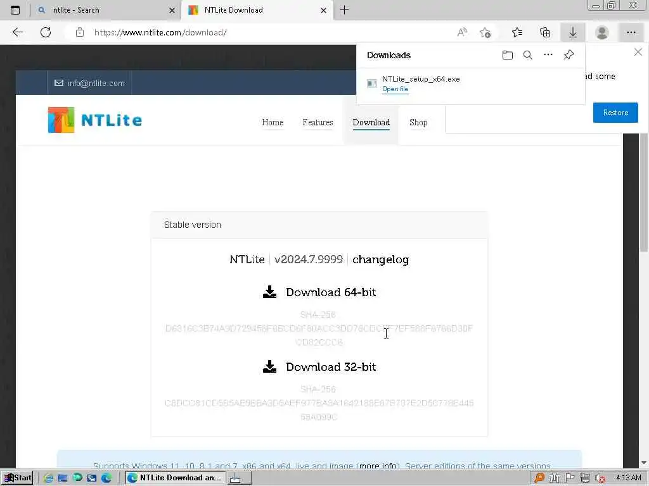Go to Home in site navigation
This screenshot has width=649, height=486.
click(273, 122)
